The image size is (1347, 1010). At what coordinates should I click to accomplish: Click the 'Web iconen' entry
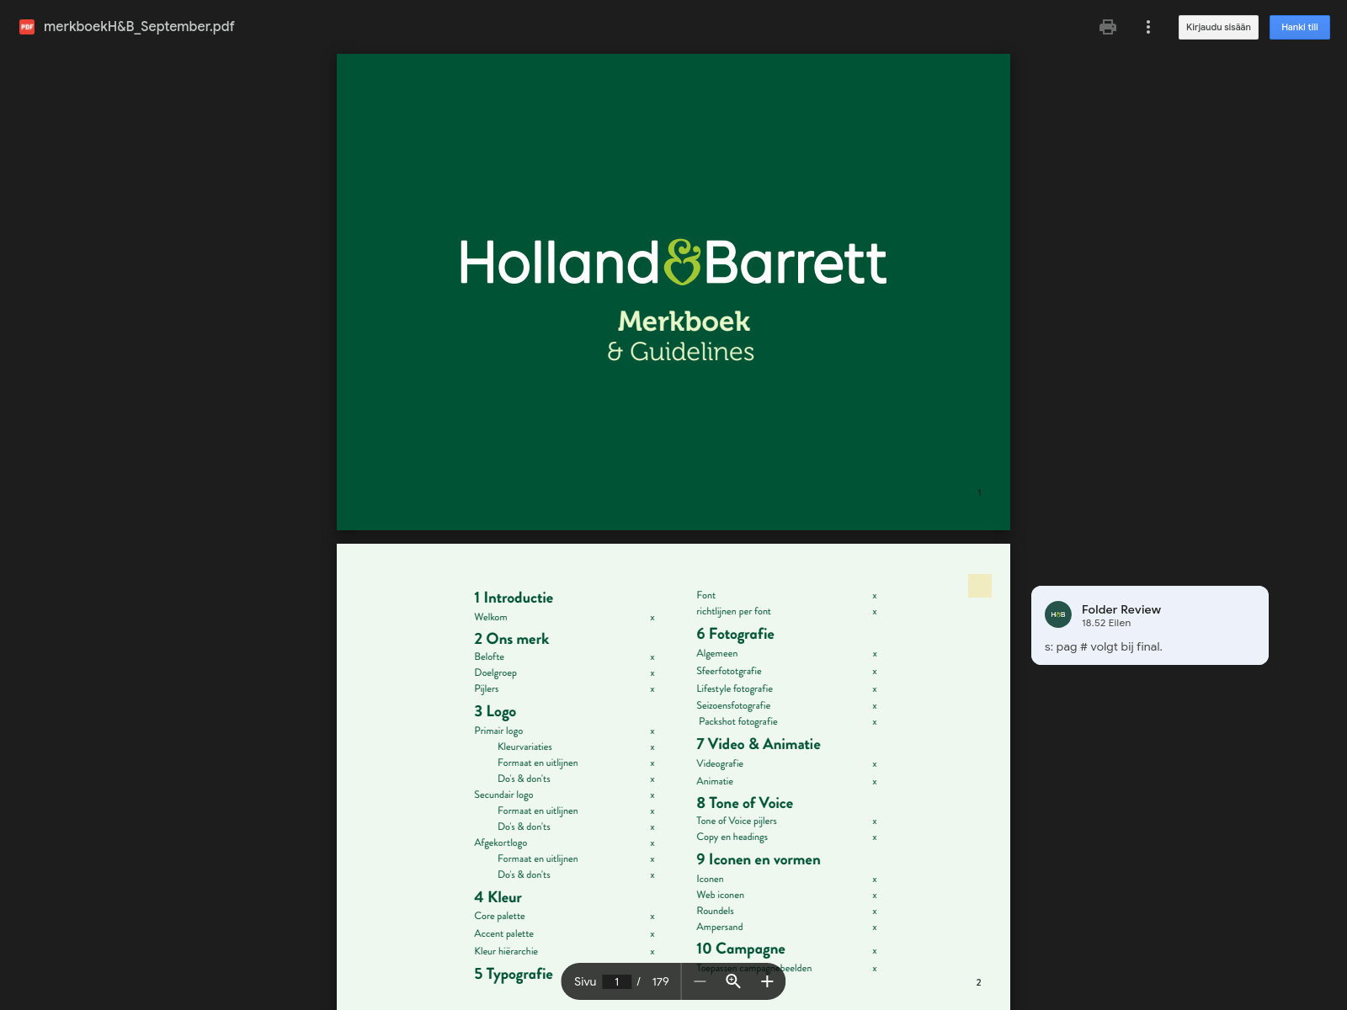coord(721,895)
